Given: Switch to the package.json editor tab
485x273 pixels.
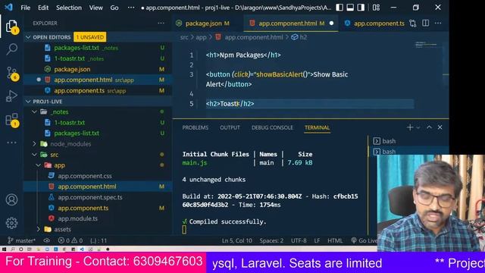Looking at the screenshot, I should [x=207, y=24].
